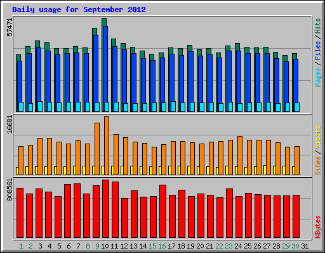Click day 13 on the x-axis

(133, 246)
